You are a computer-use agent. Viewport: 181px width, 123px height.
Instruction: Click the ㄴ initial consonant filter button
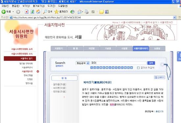pos(94,68)
